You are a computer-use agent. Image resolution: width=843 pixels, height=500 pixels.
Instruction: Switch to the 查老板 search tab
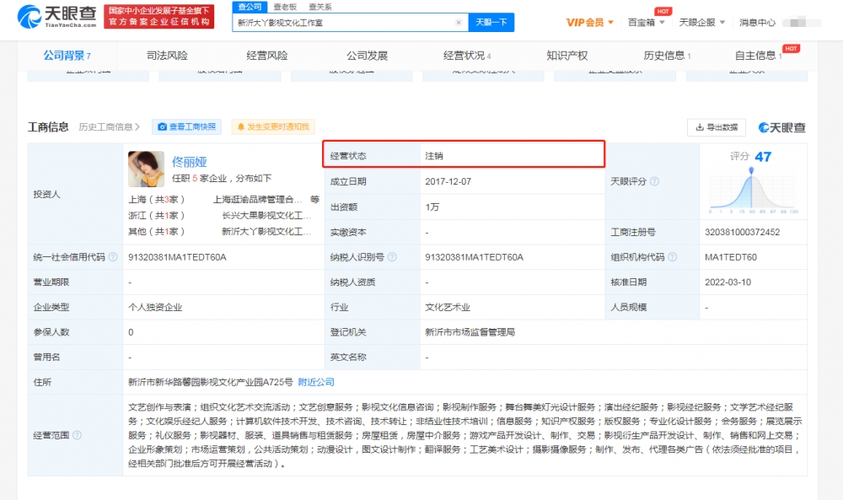(x=285, y=7)
